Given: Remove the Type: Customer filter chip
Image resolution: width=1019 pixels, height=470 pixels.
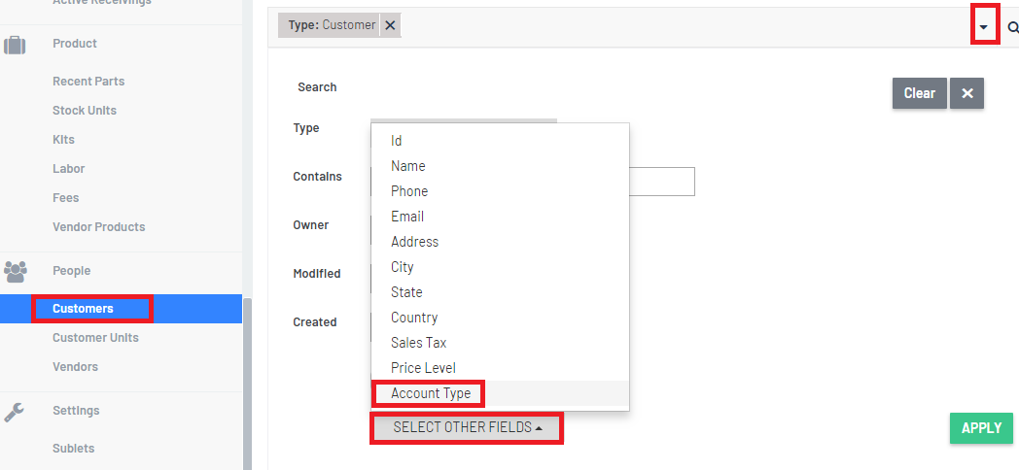Looking at the screenshot, I should 390,25.
